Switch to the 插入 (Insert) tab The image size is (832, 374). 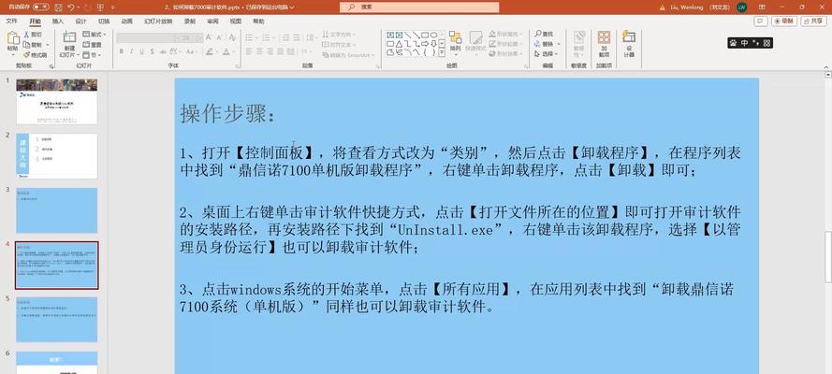click(58, 22)
